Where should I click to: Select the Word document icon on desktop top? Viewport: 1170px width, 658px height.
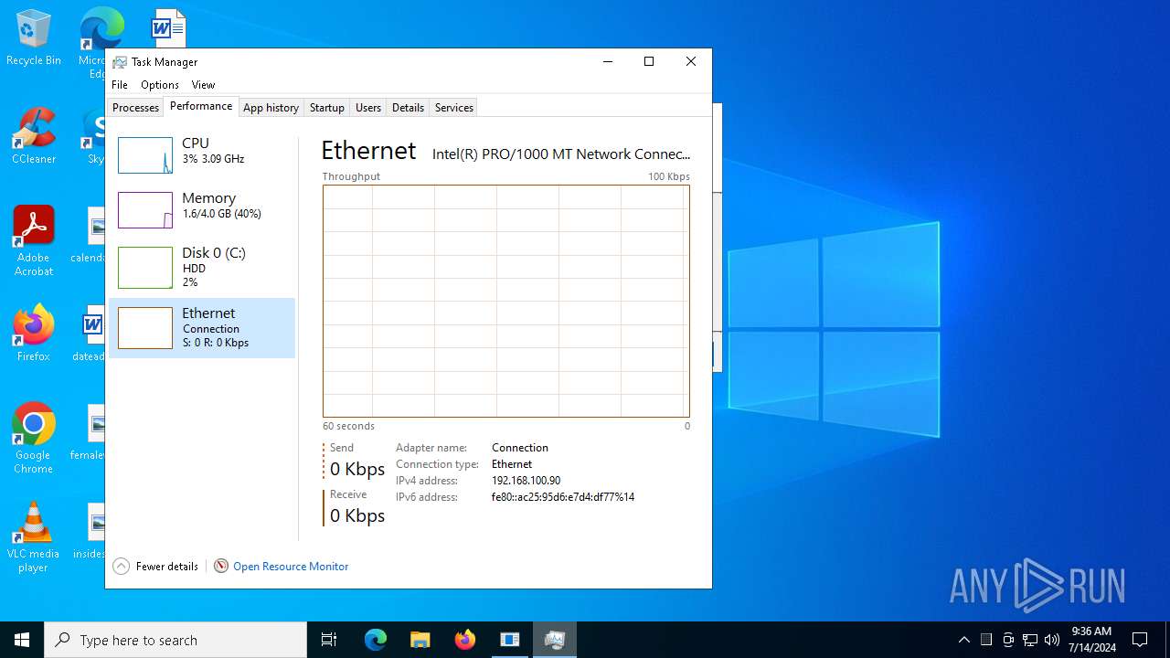pyautogui.click(x=168, y=27)
